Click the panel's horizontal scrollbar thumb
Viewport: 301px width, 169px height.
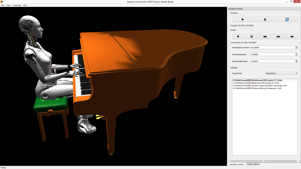tap(264, 161)
